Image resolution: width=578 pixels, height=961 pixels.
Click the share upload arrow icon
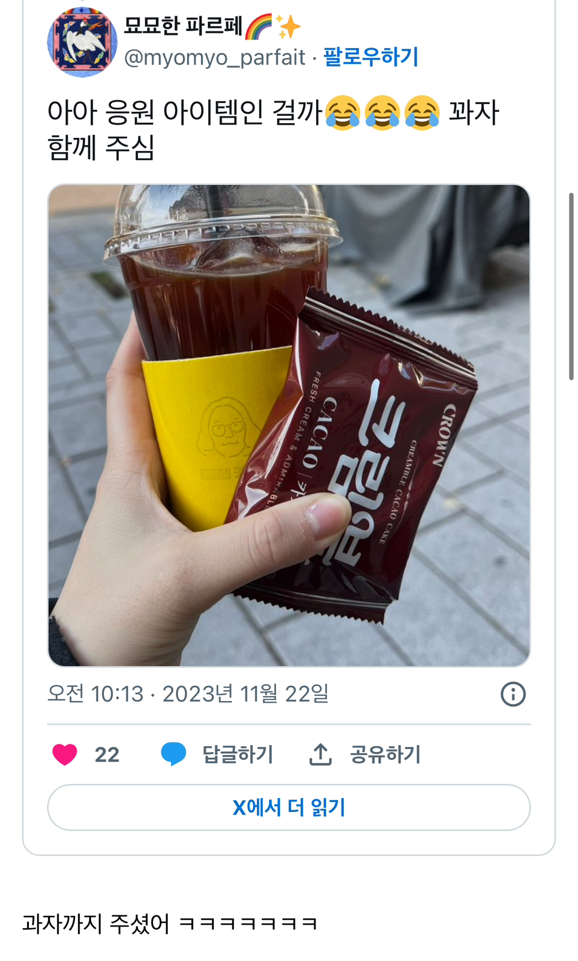[x=320, y=754]
